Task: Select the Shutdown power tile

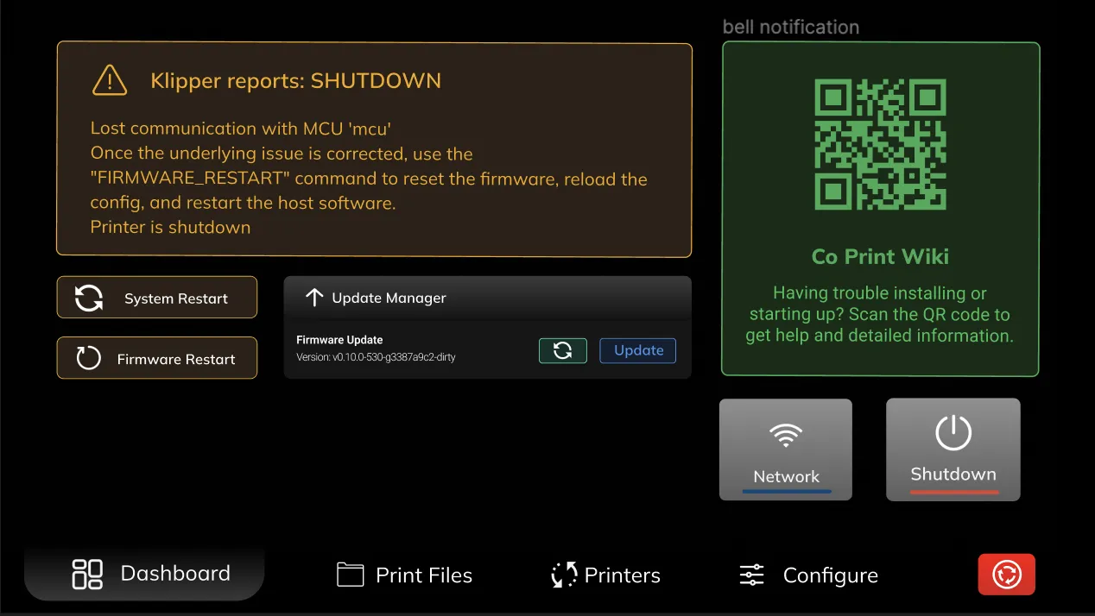Action: click(x=953, y=449)
